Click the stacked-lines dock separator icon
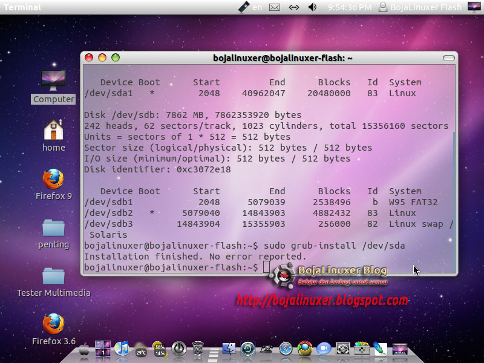 (214, 355)
